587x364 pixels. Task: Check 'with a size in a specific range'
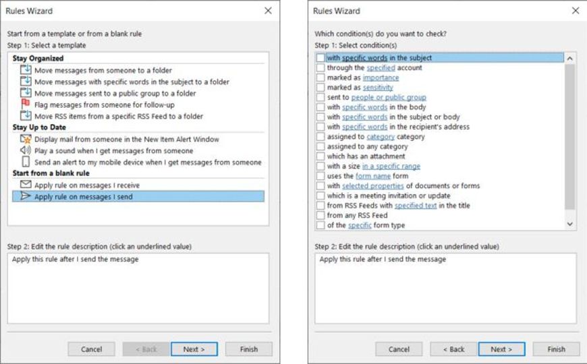320,166
